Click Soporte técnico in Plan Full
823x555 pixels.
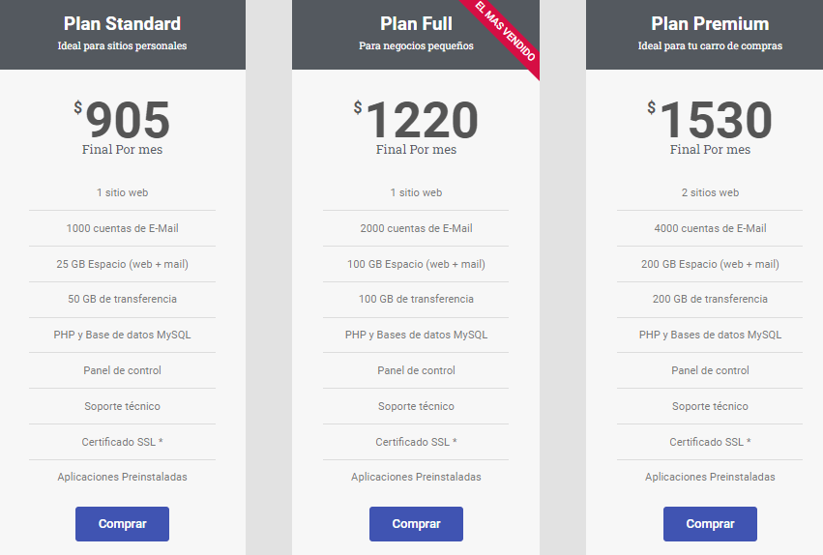[x=416, y=406]
